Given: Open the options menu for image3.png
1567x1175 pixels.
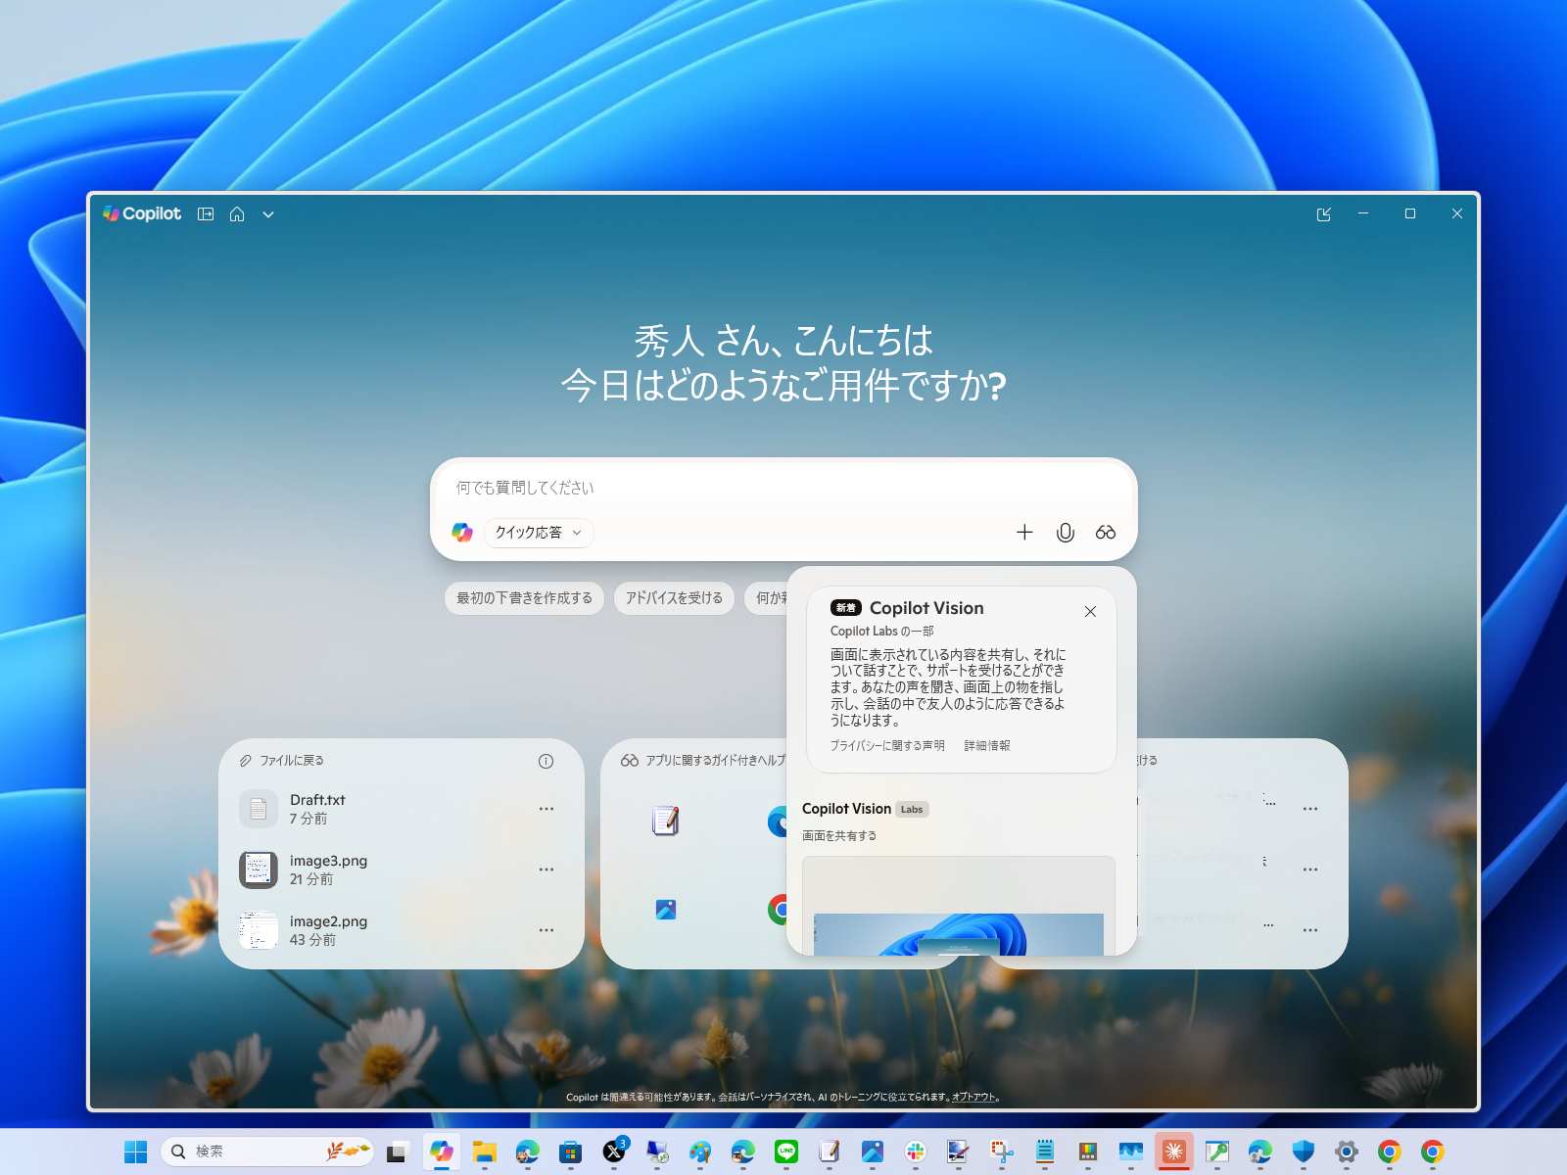Looking at the screenshot, I should (x=546, y=869).
